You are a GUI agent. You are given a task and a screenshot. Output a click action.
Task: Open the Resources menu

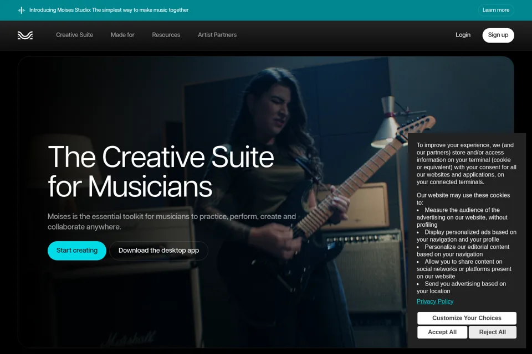[166, 35]
